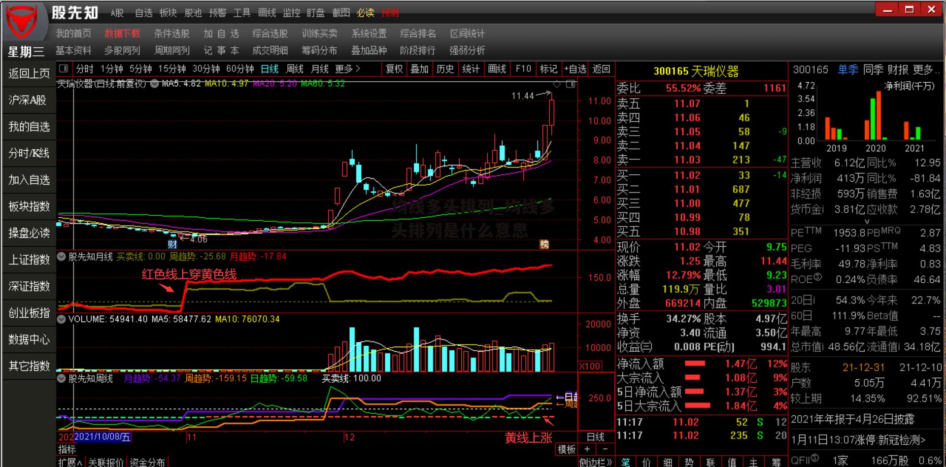Select the 同季 report mode
Image resolution: width=946 pixels, height=467 pixels.
click(x=873, y=69)
